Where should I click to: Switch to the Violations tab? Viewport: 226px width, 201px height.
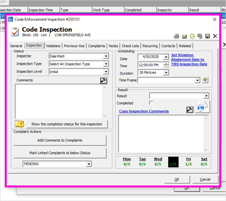[53, 46]
